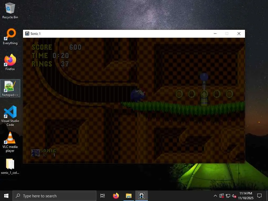Close the Sonic 1 window
The image size is (268, 201).
(x=239, y=34)
